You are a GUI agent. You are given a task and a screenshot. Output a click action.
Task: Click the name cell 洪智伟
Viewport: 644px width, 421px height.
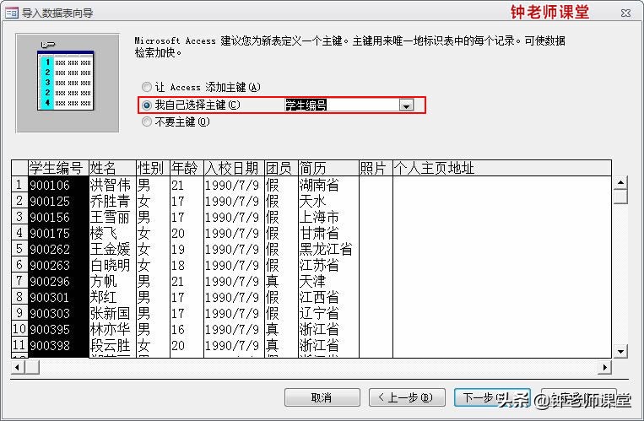112,186
